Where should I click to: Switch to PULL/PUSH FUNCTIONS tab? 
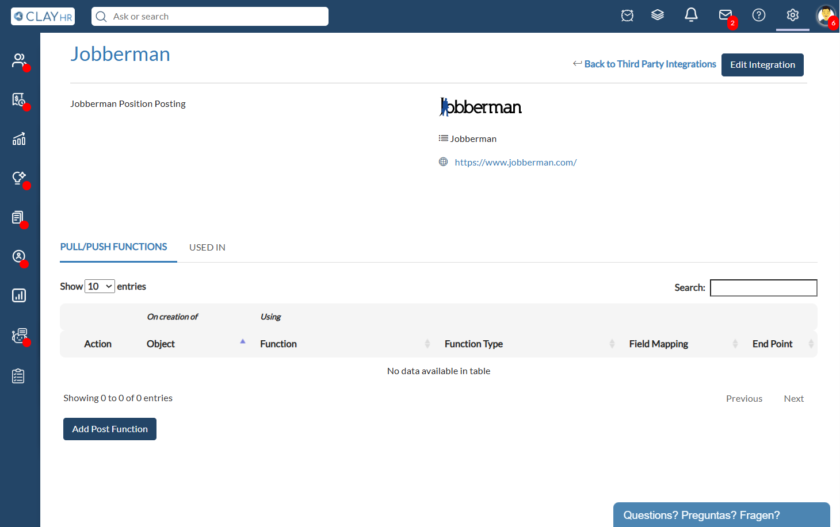pyautogui.click(x=114, y=247)
